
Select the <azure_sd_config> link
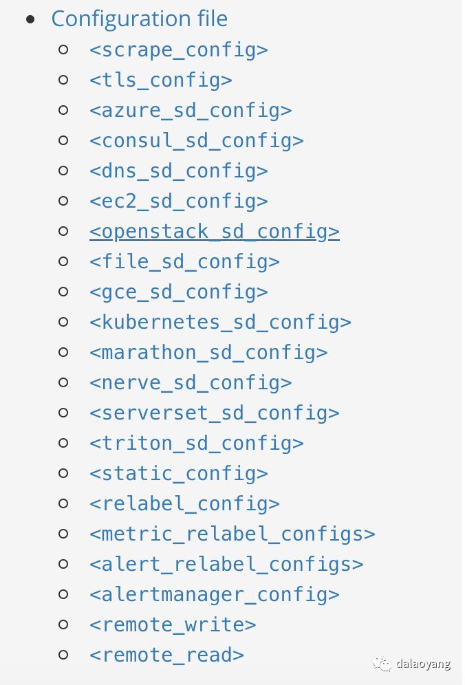click(191, 111)
